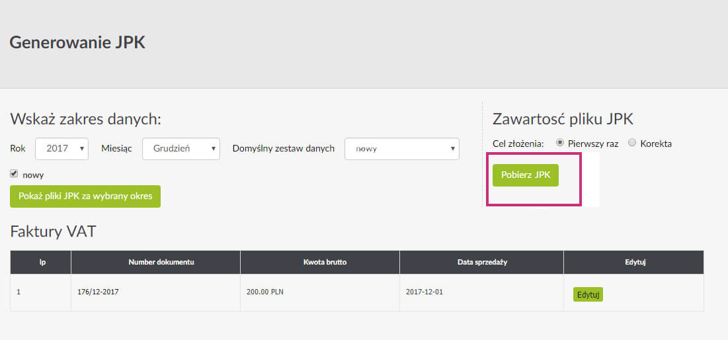Image resolution: width=728 pixels, height=340 pixels.
Task: Expand the Miesiąc month dropdown
Action: 181,149
